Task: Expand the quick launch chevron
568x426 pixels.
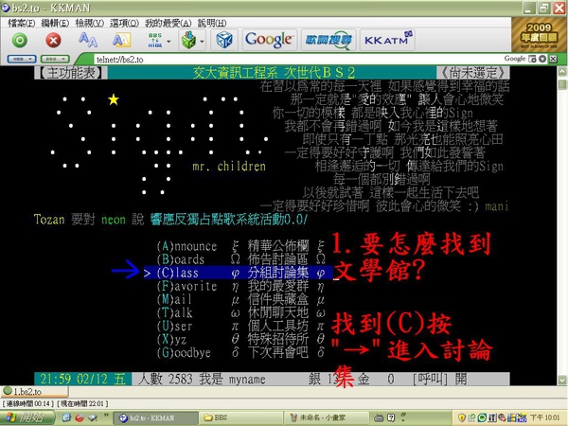Action: point(106,415)
